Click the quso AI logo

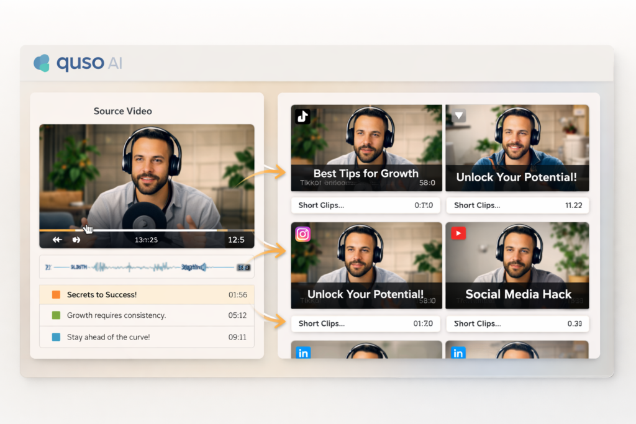pos(76,62)
